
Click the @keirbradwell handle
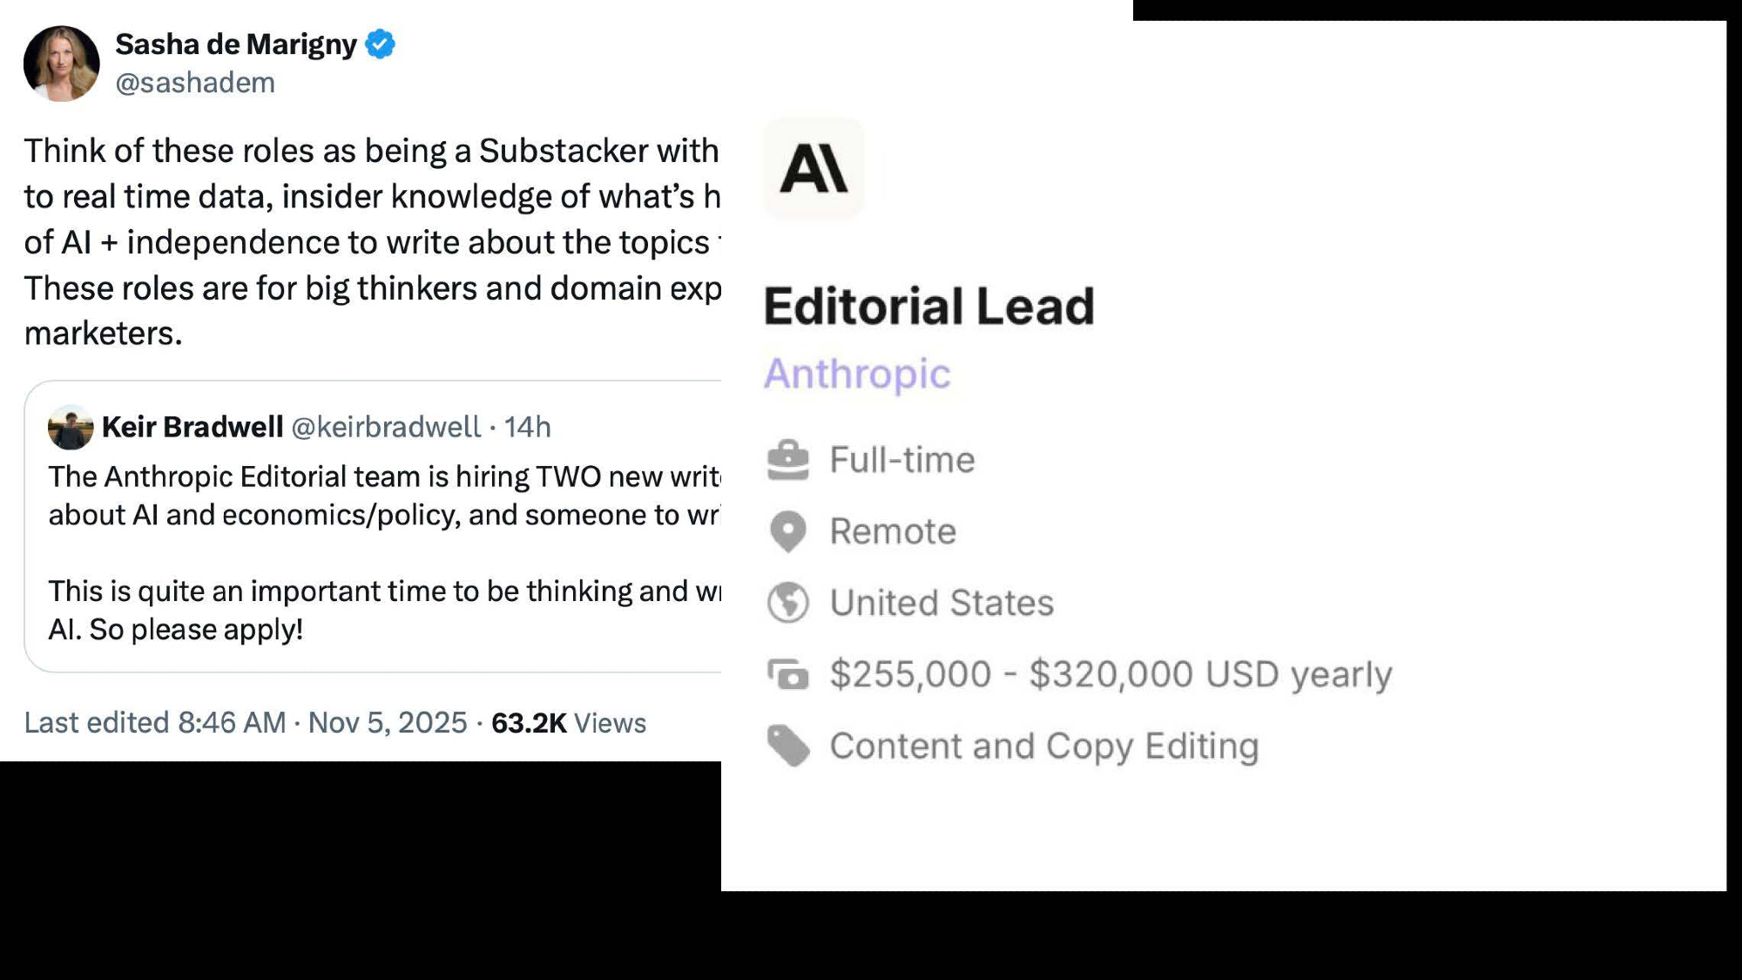click(x=385, y=427)
